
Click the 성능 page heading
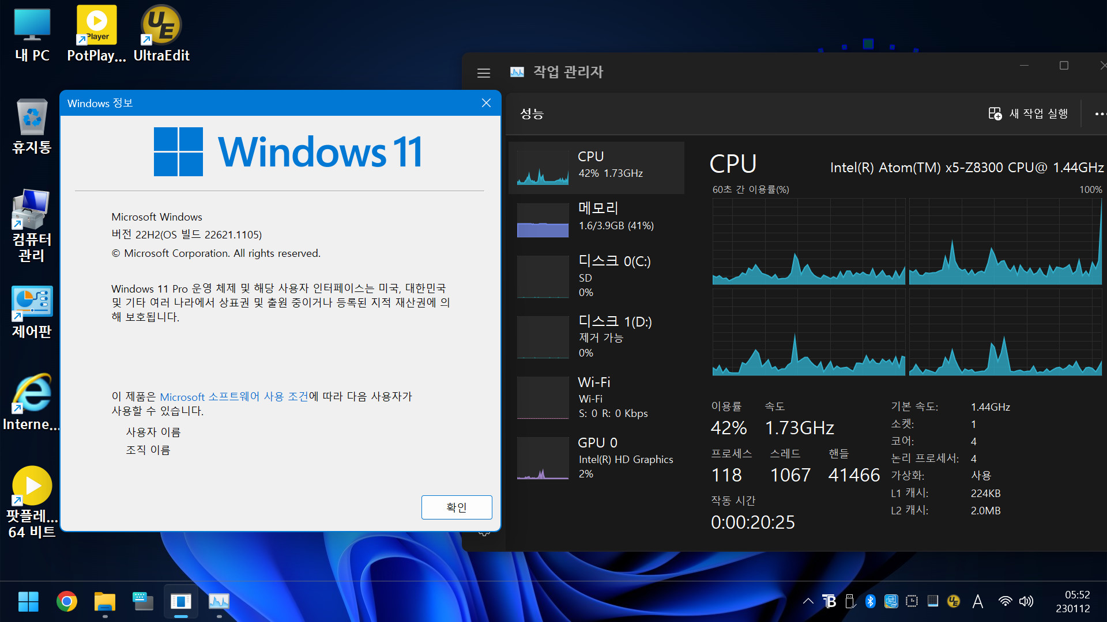[x=532, y=114]
